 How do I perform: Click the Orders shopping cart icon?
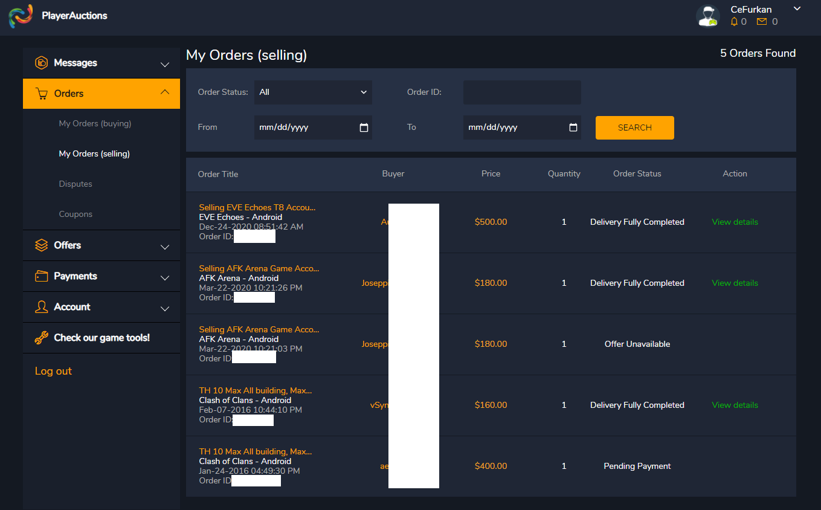[x=41, y=94]
